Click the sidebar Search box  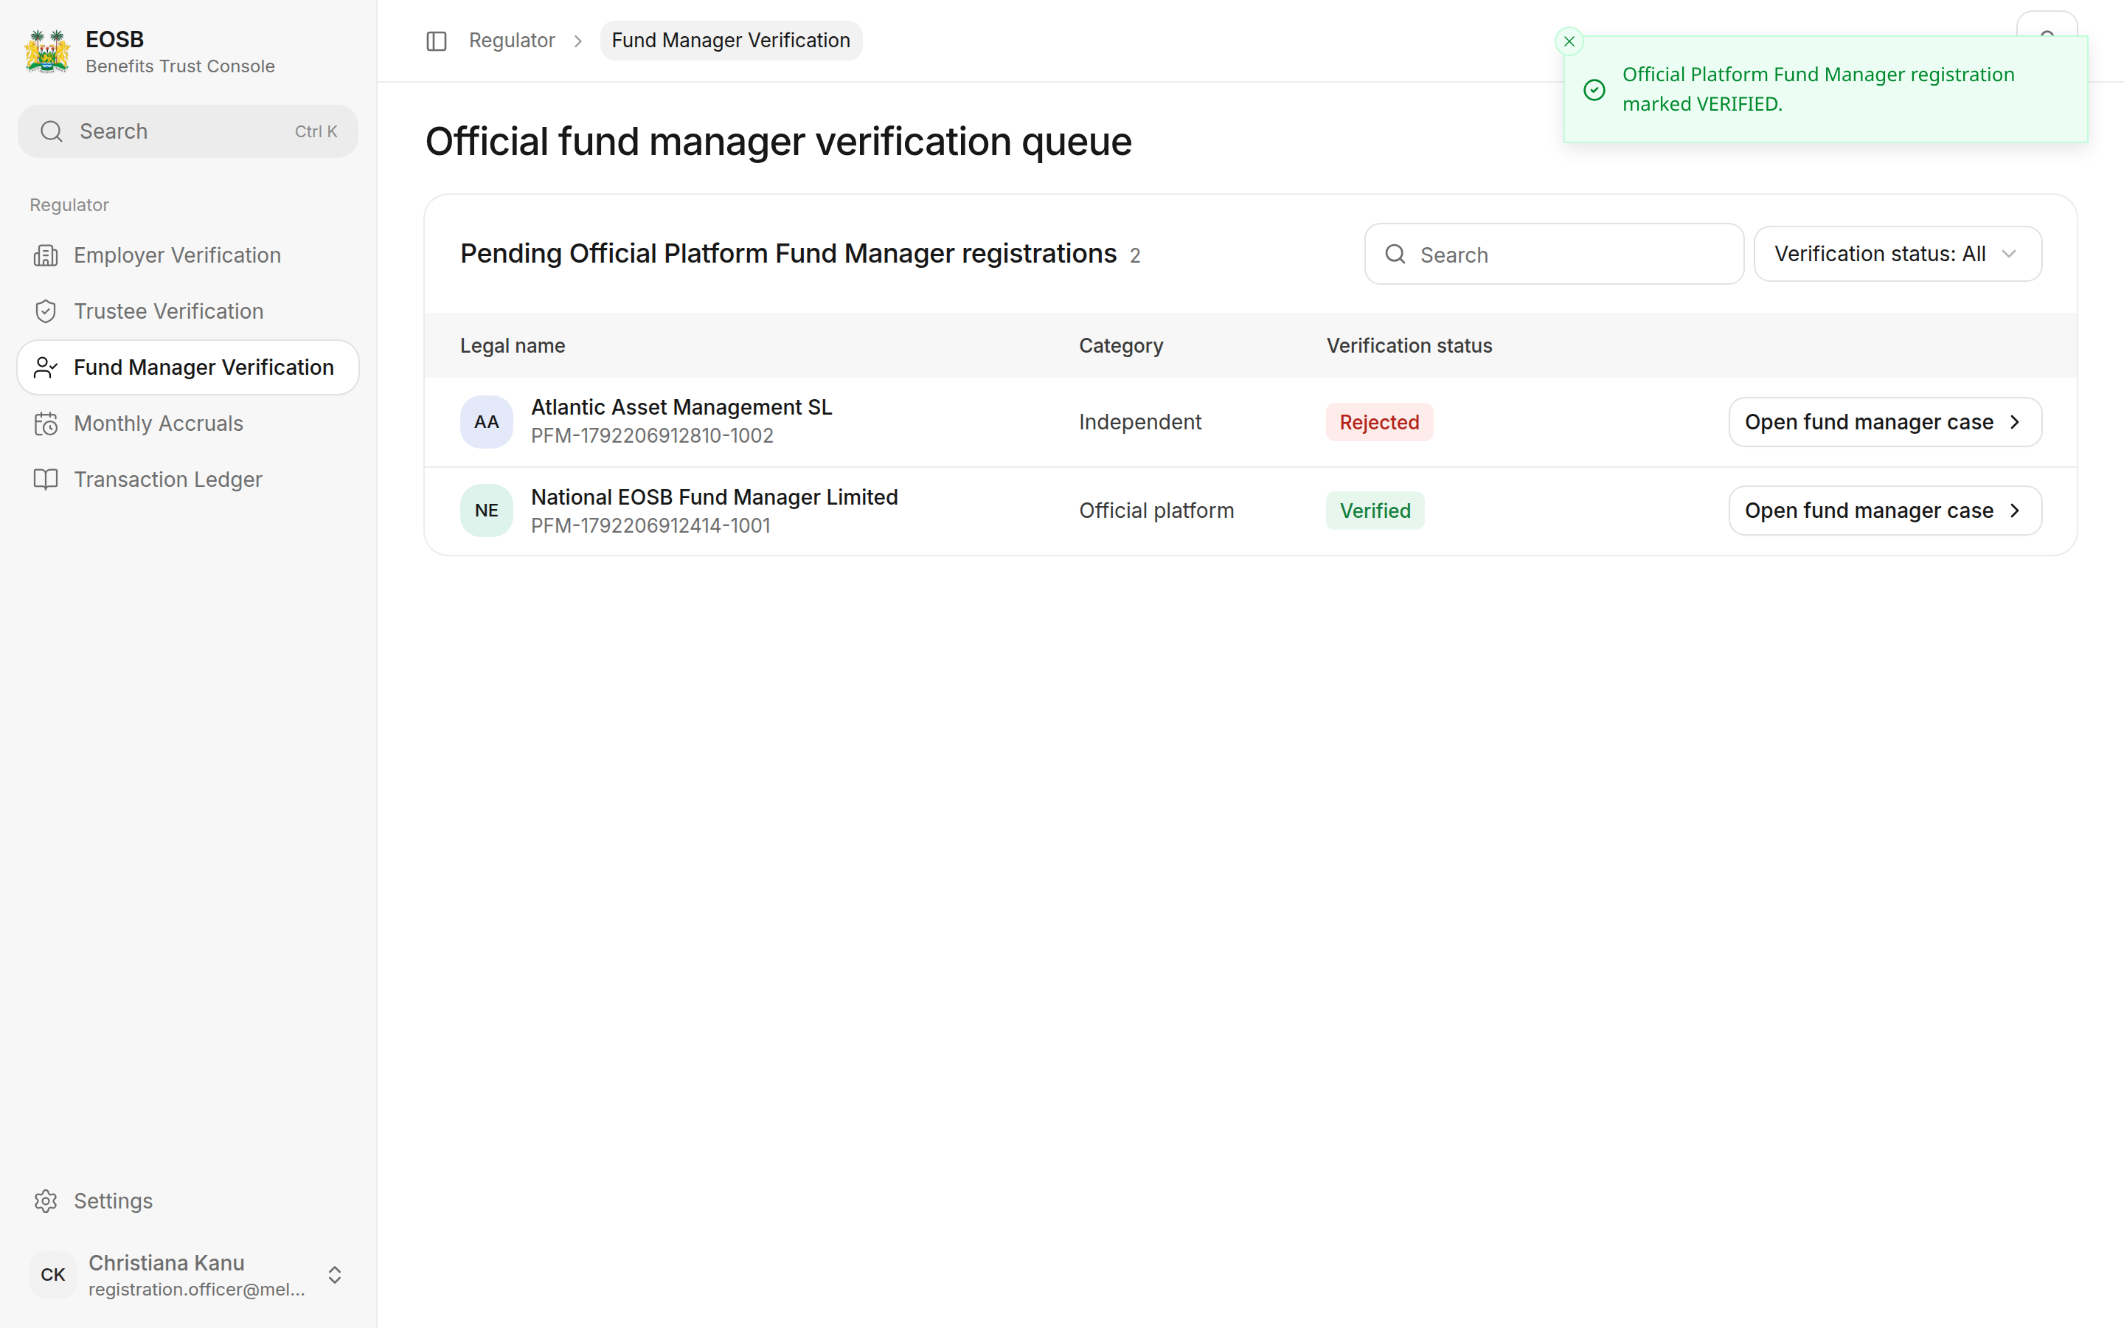188,132
